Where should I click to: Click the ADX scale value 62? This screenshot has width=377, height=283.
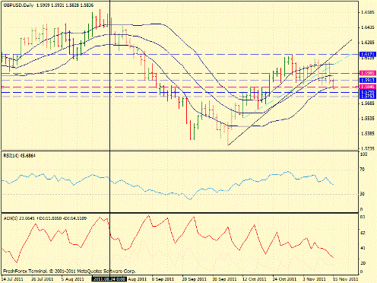363,233
